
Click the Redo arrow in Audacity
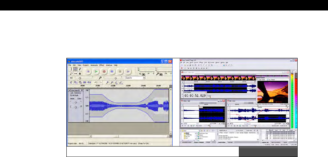point(100,83)
